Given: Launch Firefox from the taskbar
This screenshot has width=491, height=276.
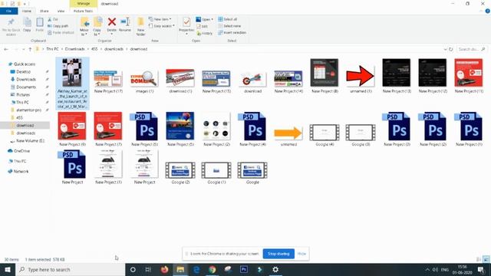Looking at the screenshot, I should 164,269.
